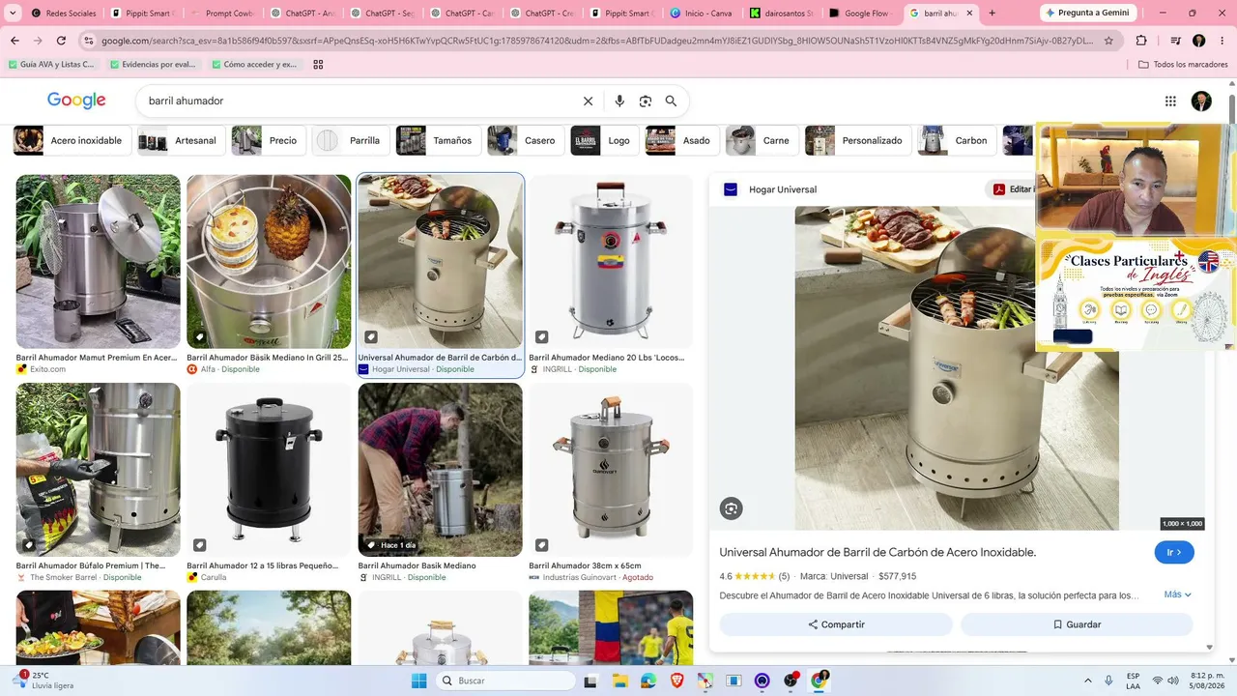Open Barril Ahumador Búfalo Premium thumbnail
Screen dimensions: 1237x696
99,470
